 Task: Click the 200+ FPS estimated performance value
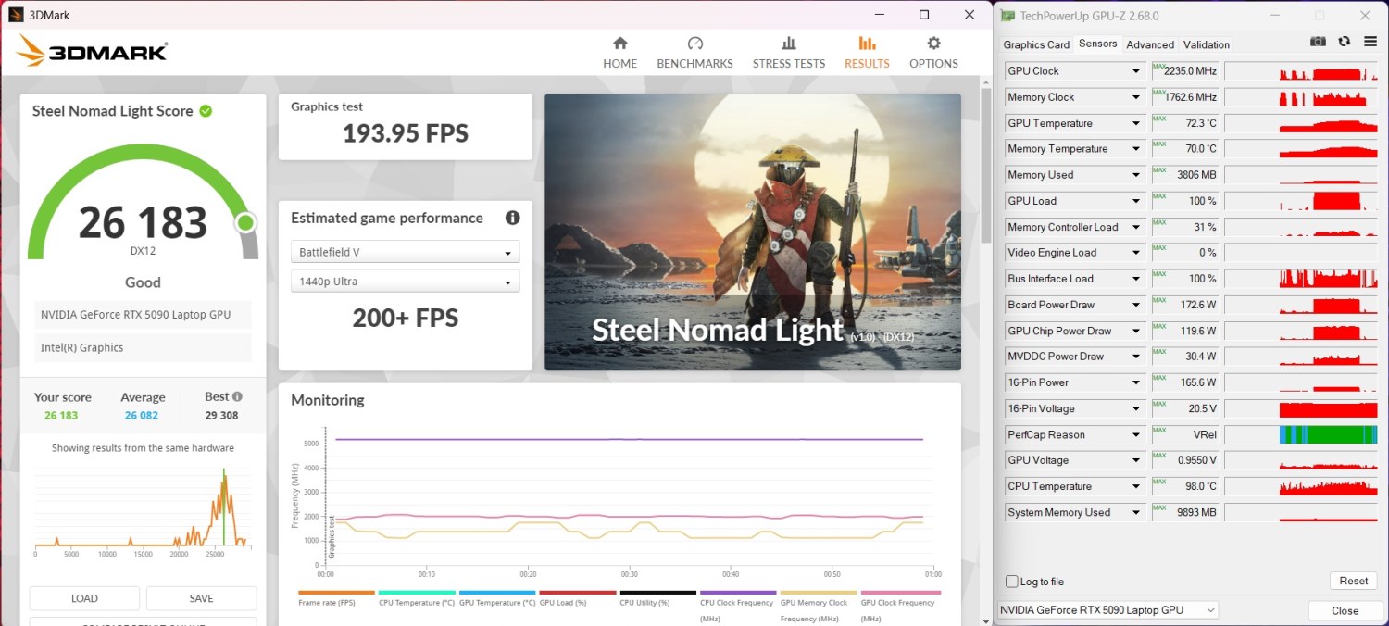click(x=406, y=319)
